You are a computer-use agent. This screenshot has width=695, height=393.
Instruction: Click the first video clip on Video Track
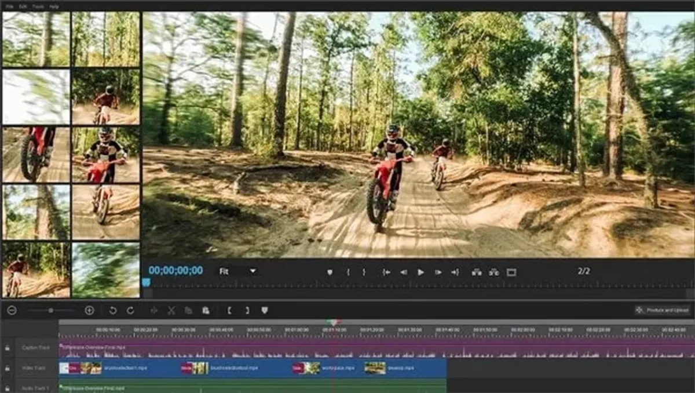point(118,368)
